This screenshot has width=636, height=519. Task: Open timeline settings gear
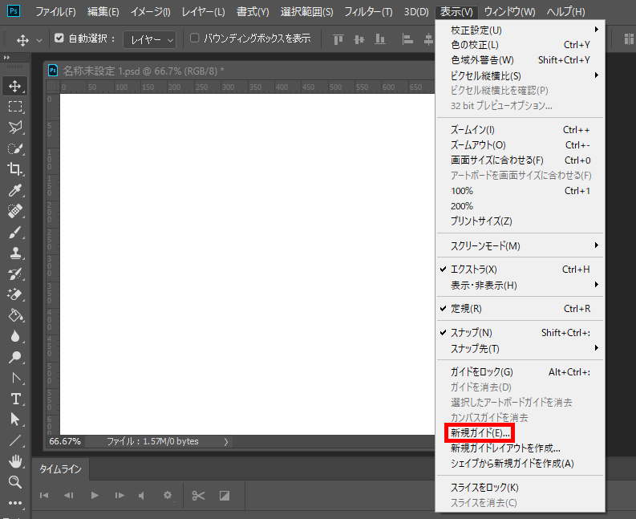coord(168,496)
